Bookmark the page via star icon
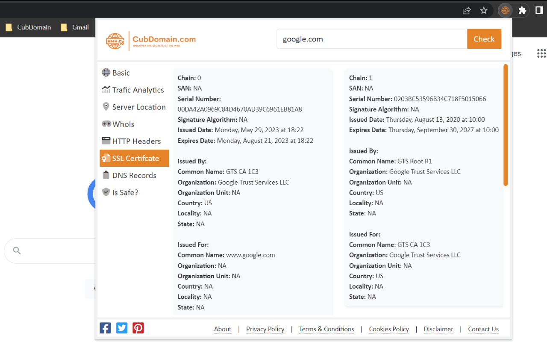547x342 pixels. [484, 10]
